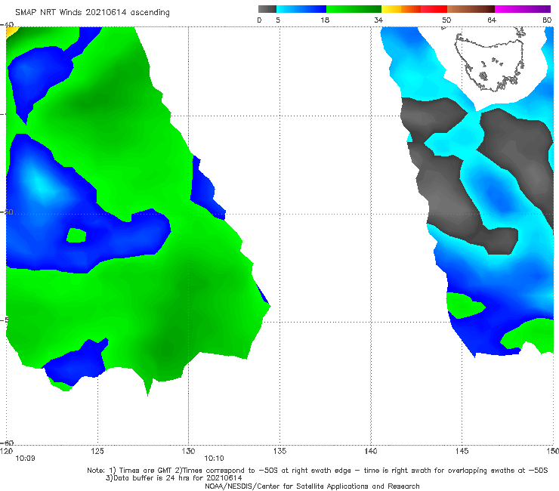Image resolution: width=559 pixels, height=491 pixels.
Task: Click the green segment of the color bar
Action: [354, 9]
